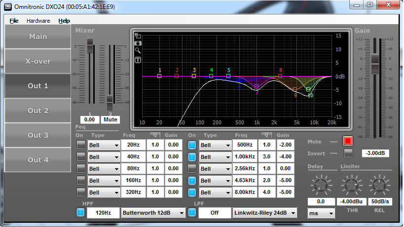This screenshot has height=227, width=404.
Task: Enable the 320Hz Peq band
Action: point(81,192)
